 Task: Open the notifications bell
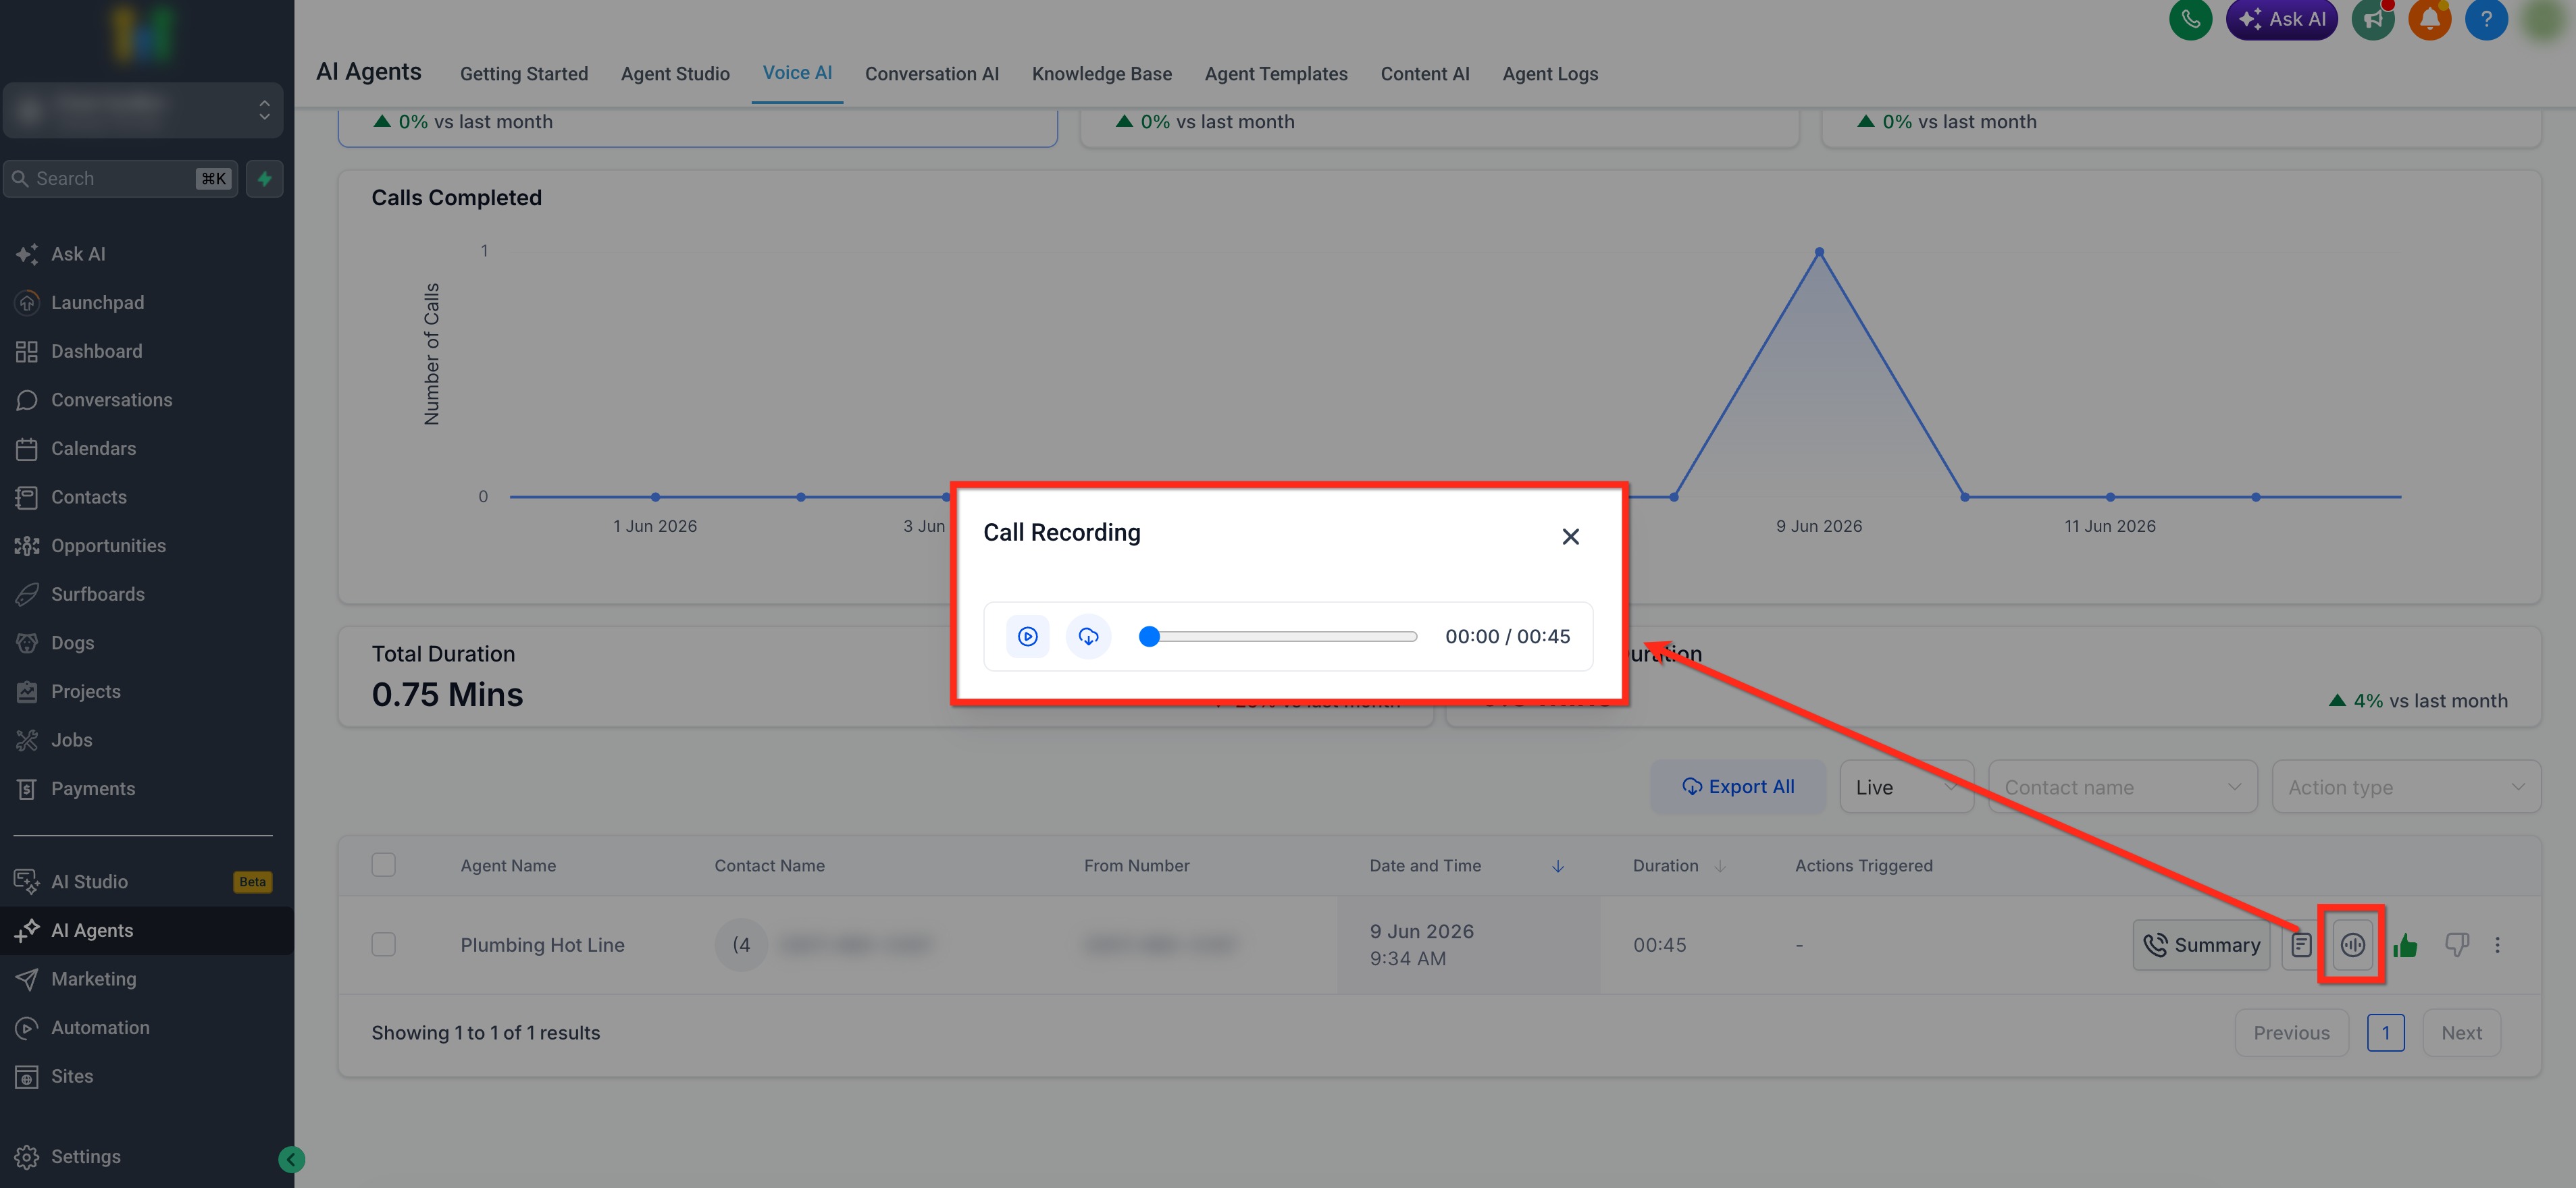pyautogui.click(x=2429, y=19)
